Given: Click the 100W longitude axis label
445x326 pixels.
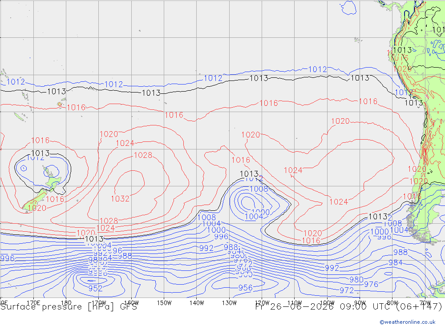Looking at the screenshot, I should tap(327, 303).
